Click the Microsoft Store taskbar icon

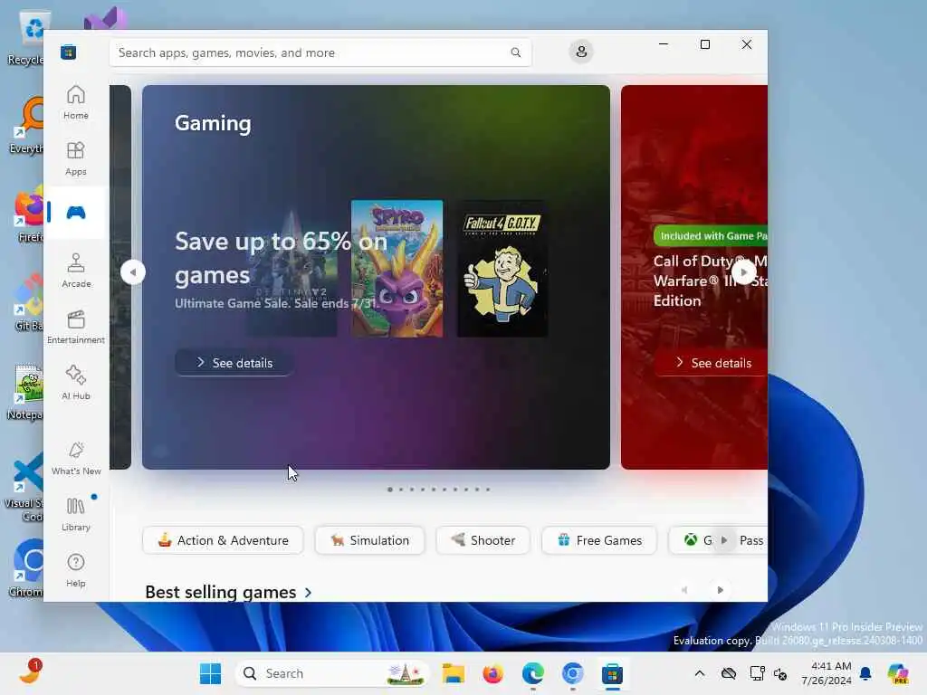(x=613, y=673)
